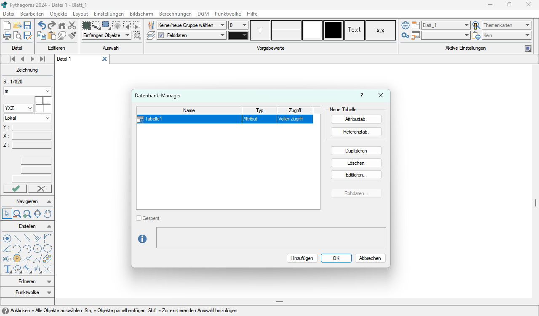Click the Referenztab. button
The height and width of the screenshot is (316, 539).
click(356, 132)
